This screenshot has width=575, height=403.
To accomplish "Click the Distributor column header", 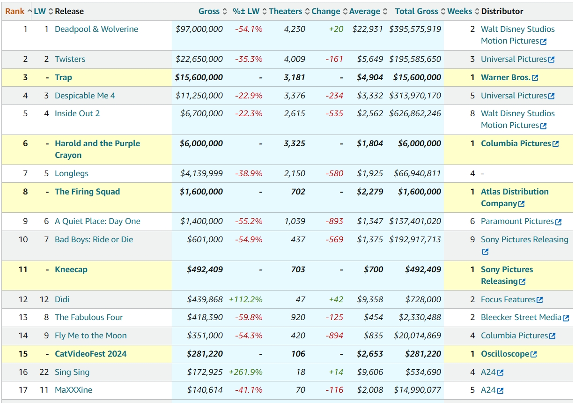I will coord(502,11).
